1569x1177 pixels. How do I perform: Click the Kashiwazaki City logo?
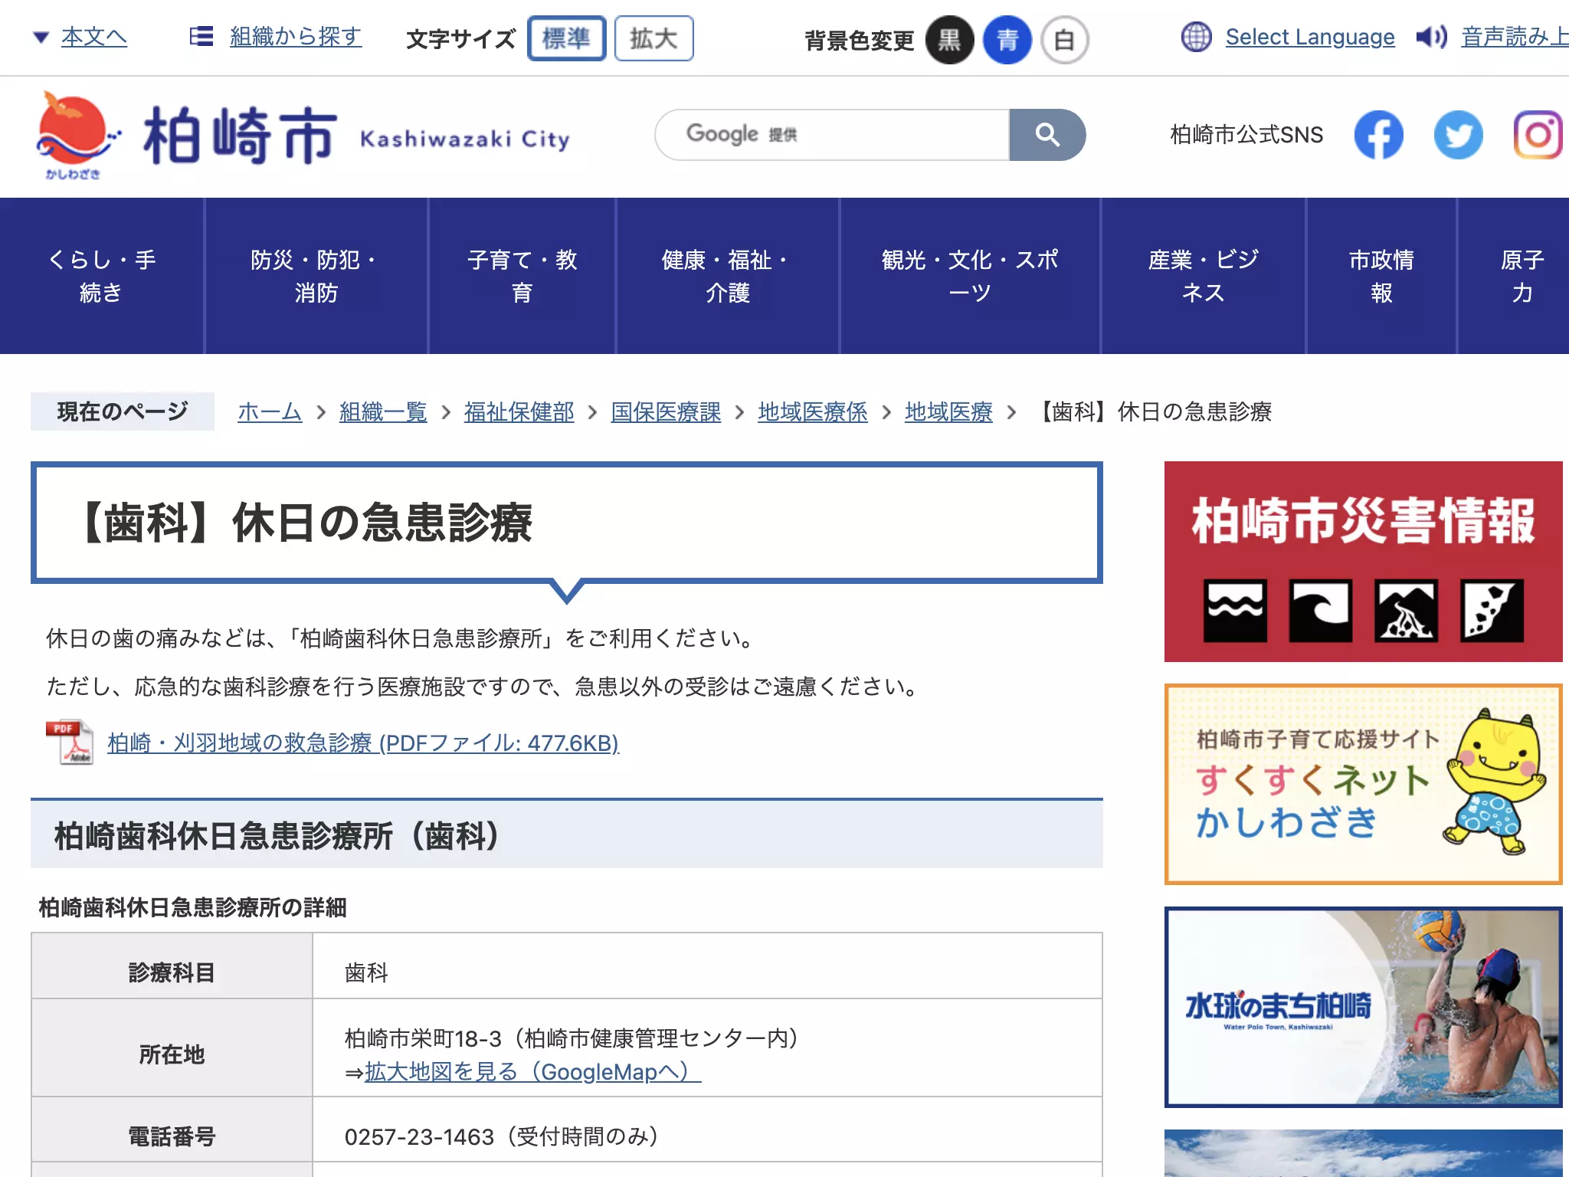click(x=303, y=136)
